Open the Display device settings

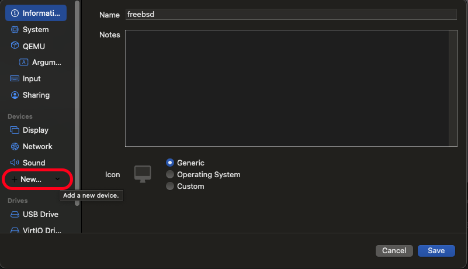tap(36, 130)
